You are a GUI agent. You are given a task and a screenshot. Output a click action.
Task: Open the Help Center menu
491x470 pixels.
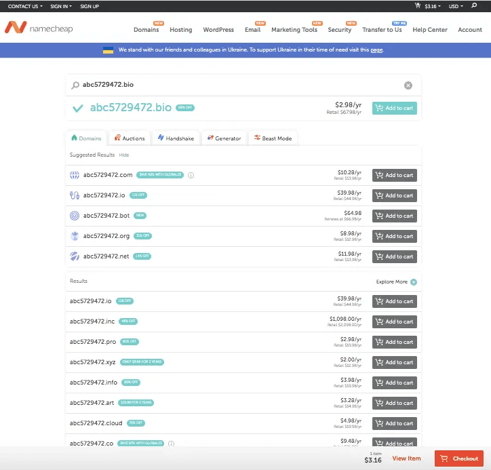430,30
